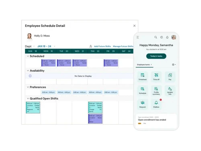Select the TUE 20 column header
The image size is (201, 151).
(x=64, y=51)
